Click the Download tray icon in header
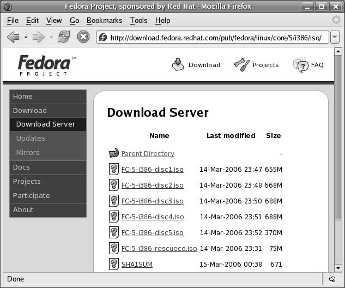 (x=178, y=64)
